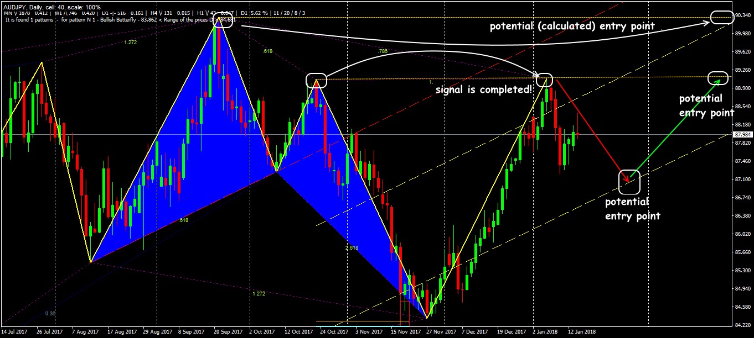Select the rounded box at the green arrow tip
754x338 pixels.
tap(718, 78)
